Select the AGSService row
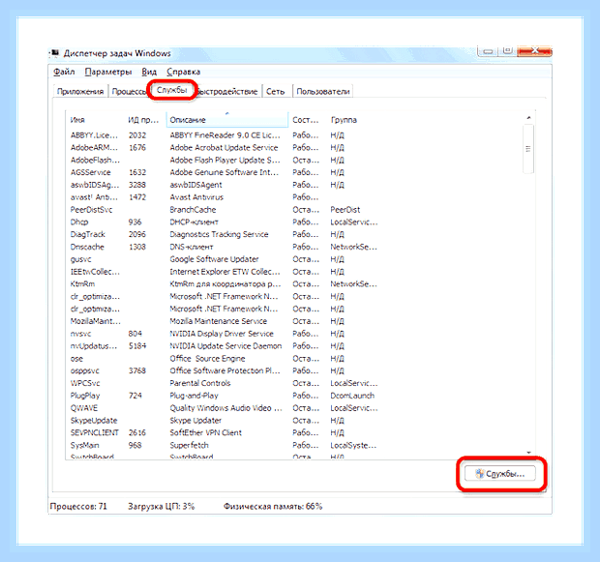Screen dimensions: 600x562 [x=225, y=172]
